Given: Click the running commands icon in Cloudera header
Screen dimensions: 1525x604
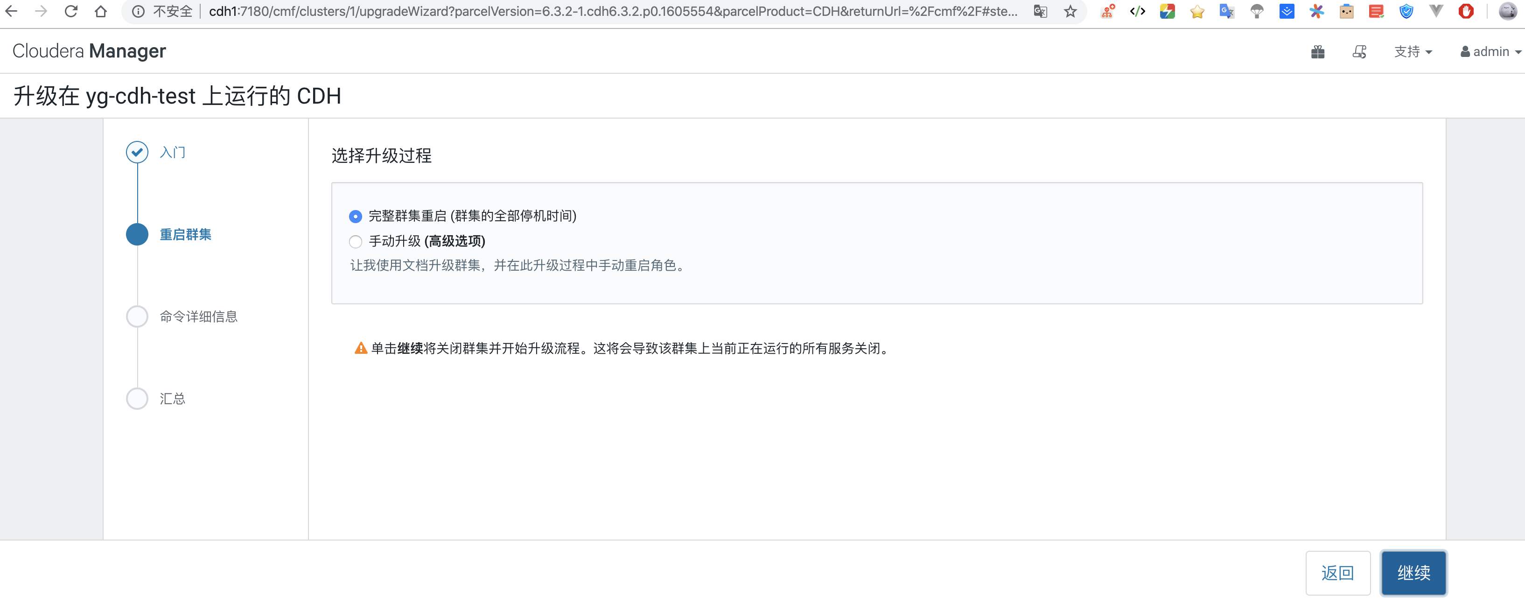Looking at the screenshot, I should [x=1359, y=52].
